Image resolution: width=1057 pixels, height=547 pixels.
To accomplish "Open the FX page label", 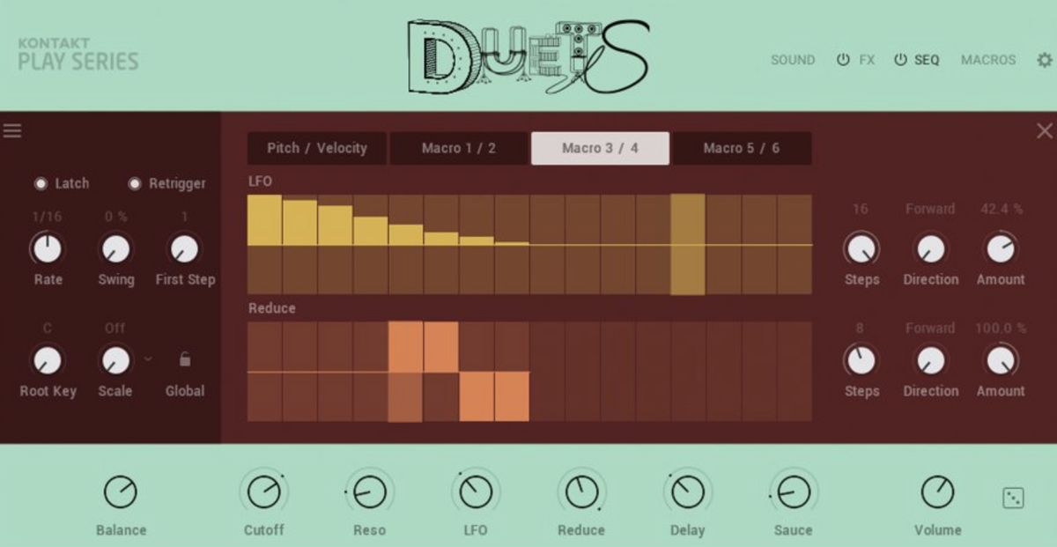I will pos(868,60).
